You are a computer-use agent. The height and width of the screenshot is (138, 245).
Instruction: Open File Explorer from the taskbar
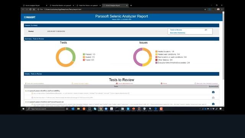(x=78, y=109)
